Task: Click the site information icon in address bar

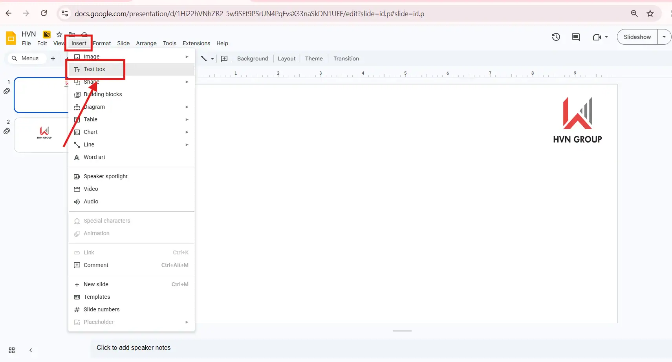Action: tap(65, 13)
